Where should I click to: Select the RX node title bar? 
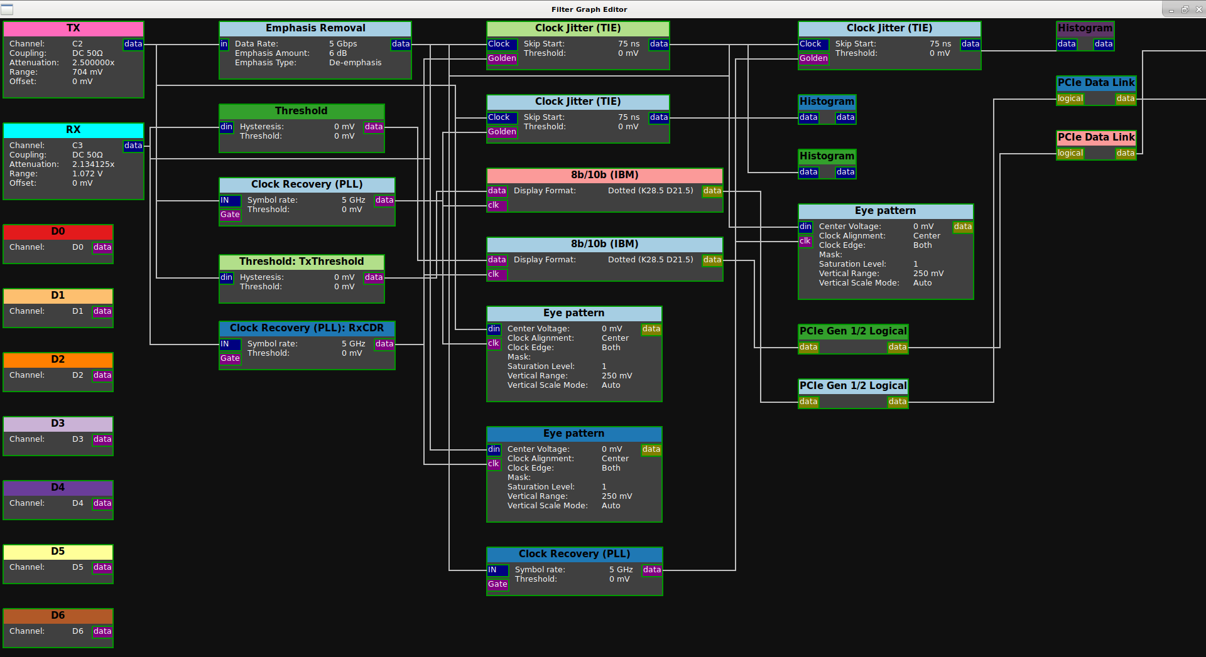pyautogui.click(x=73, y=130)
